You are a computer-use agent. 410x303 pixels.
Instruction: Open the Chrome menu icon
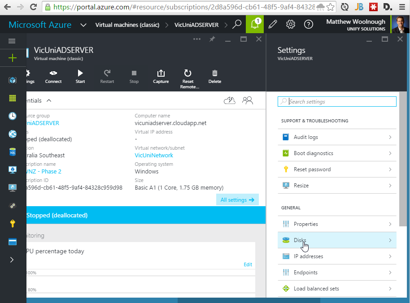pyautogui.click(x=402, y=7)
